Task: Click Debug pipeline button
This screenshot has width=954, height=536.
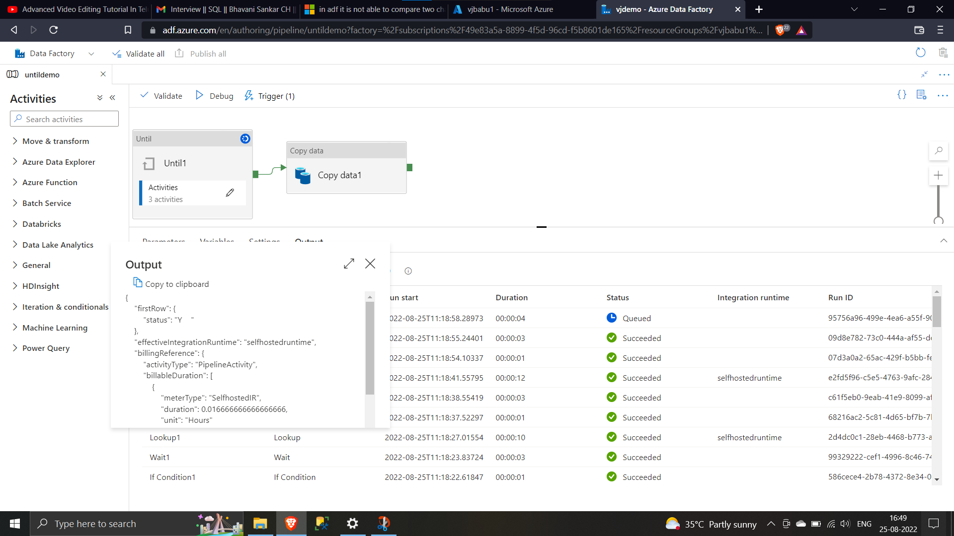Action: click(x=215, y=96)
